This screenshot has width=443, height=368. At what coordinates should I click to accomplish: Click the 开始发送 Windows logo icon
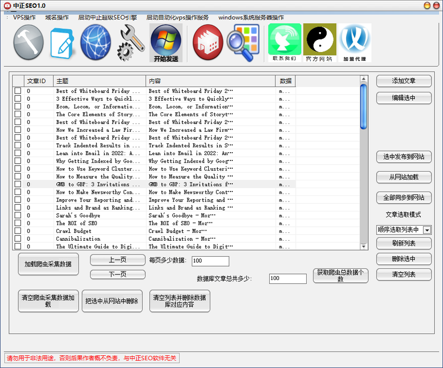(x=166, y=43)
